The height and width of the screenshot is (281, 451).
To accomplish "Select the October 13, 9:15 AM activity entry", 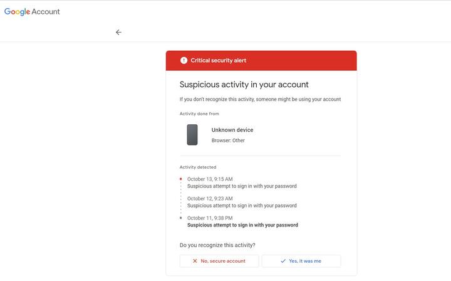I will point(242,183).
